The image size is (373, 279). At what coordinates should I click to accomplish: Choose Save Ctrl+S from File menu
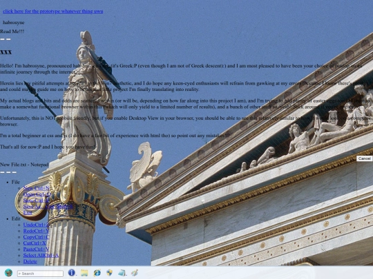36,200
